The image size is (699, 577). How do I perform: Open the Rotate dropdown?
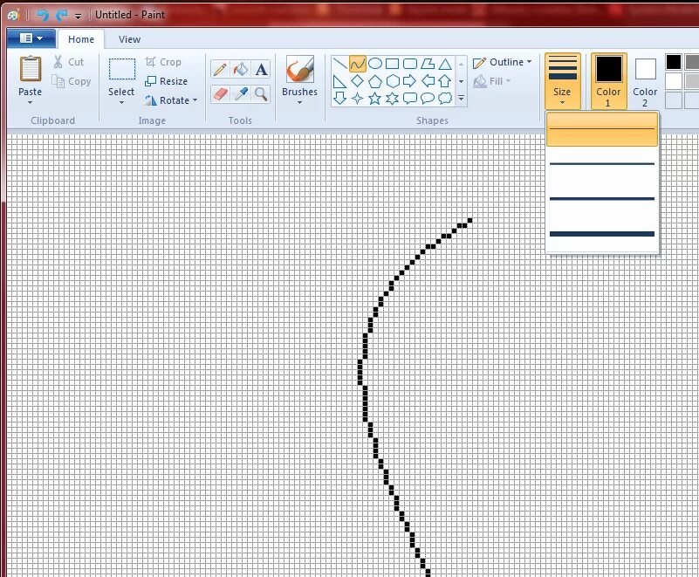171,100
